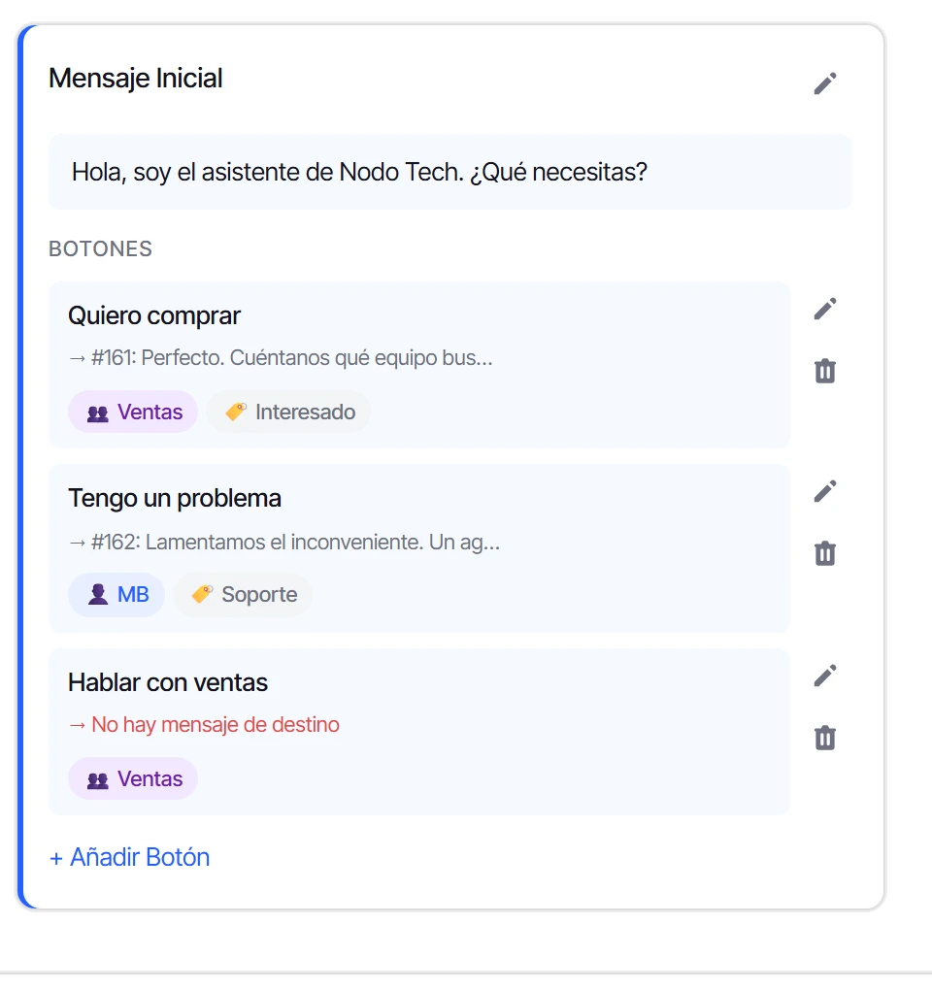Select the 'Quiero comprar' title text
This screenshot has height=990, width=932.
154,315
